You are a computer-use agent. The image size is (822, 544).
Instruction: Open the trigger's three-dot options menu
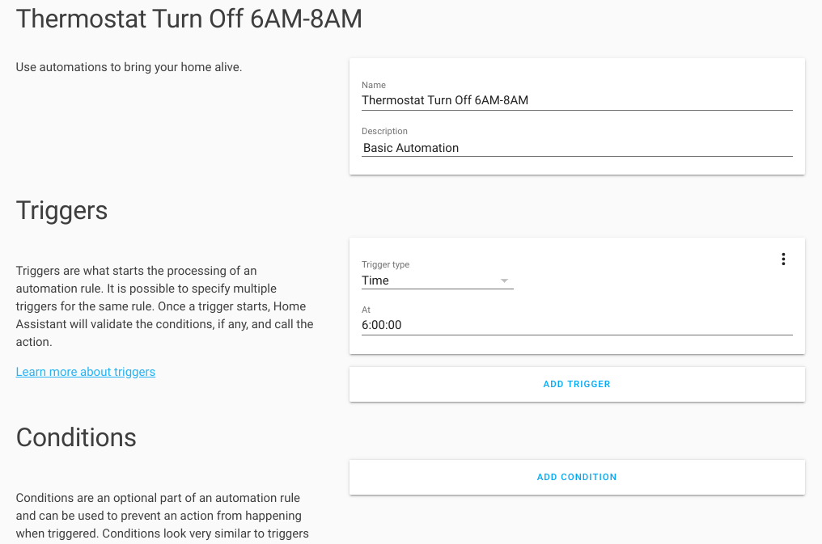(782, 259)
